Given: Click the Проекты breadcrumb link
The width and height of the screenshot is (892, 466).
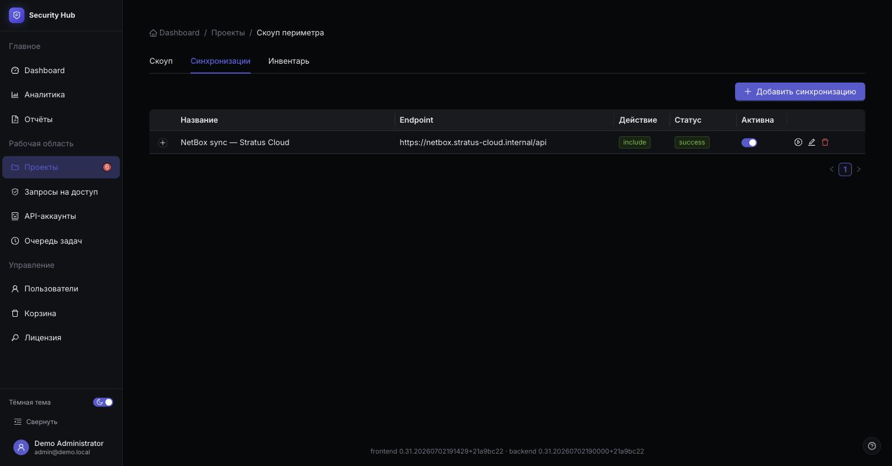Looking at the screenshot, I should [x=228, y=32].
